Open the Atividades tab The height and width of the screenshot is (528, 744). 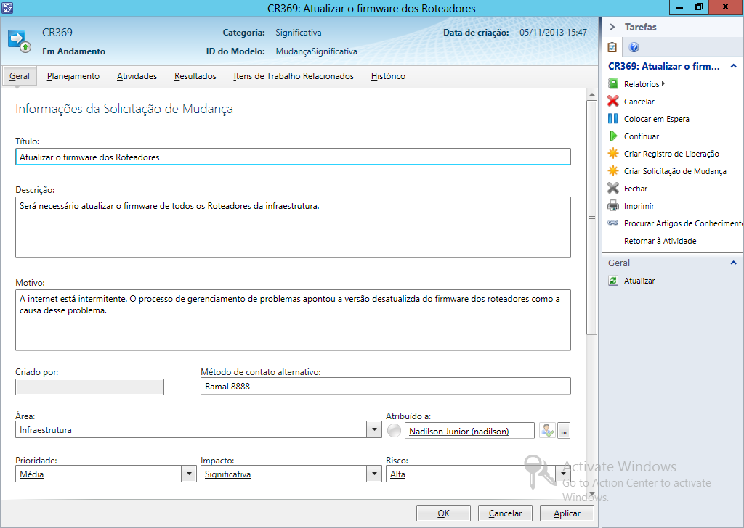tap(137, 76)
